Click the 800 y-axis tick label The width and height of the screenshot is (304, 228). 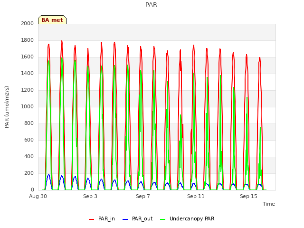pos(29,123)
